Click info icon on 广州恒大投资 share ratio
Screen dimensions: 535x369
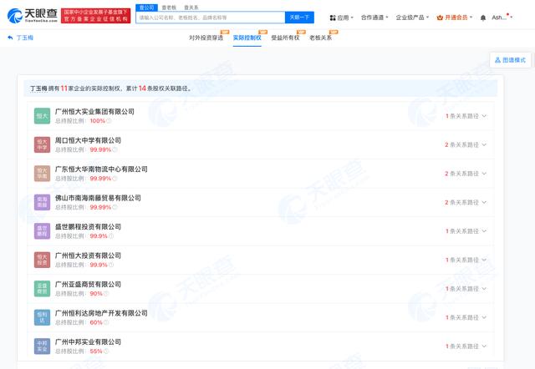tap(111, 265)
